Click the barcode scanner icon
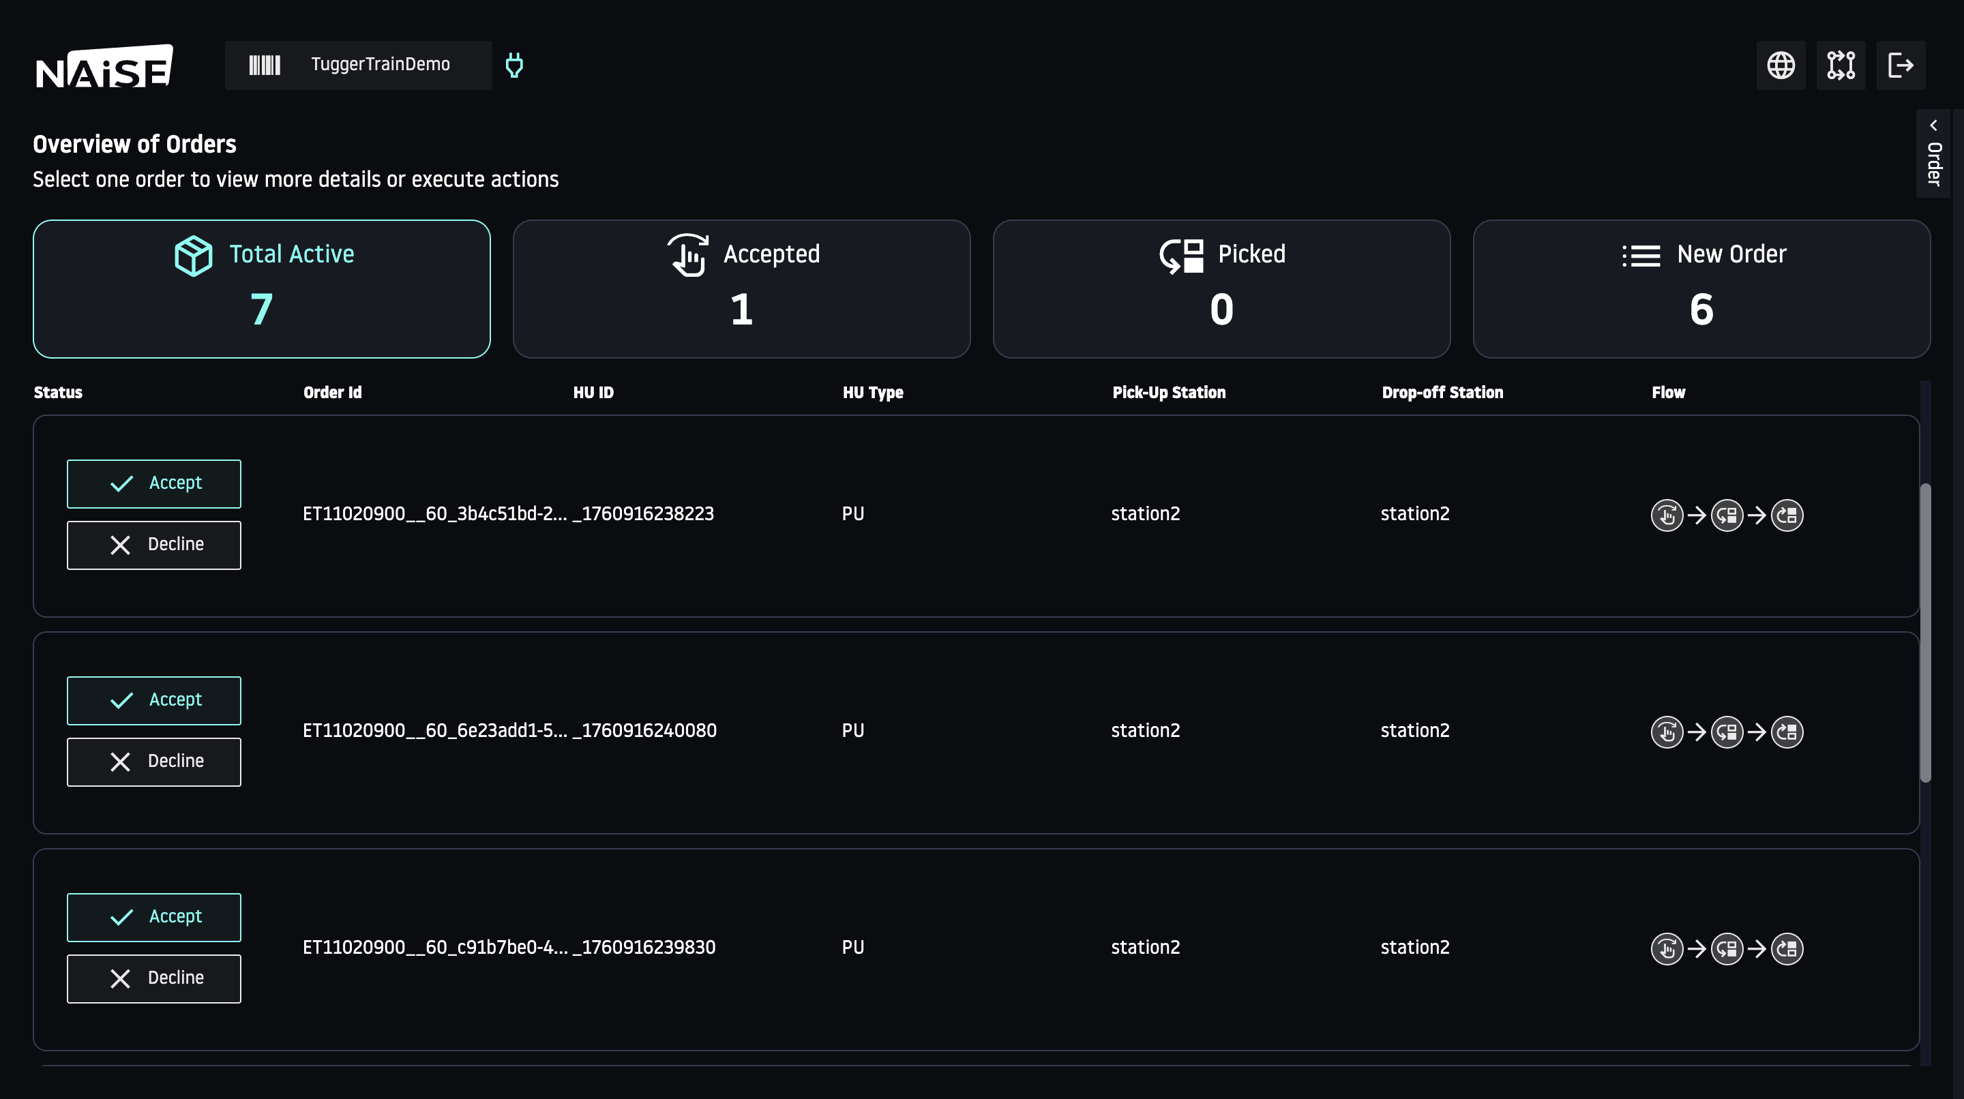 265,65
